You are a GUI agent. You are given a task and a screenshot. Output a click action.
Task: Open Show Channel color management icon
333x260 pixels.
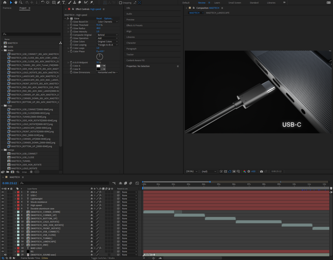click(x=245, y=171)
